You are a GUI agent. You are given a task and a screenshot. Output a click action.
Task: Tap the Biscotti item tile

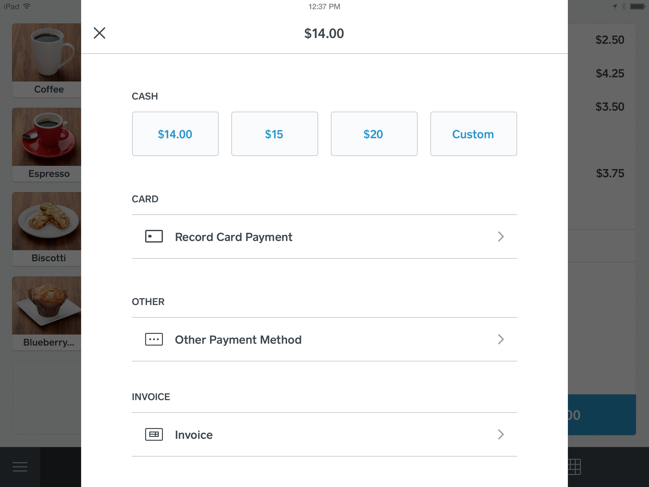(x=47, y=229)
